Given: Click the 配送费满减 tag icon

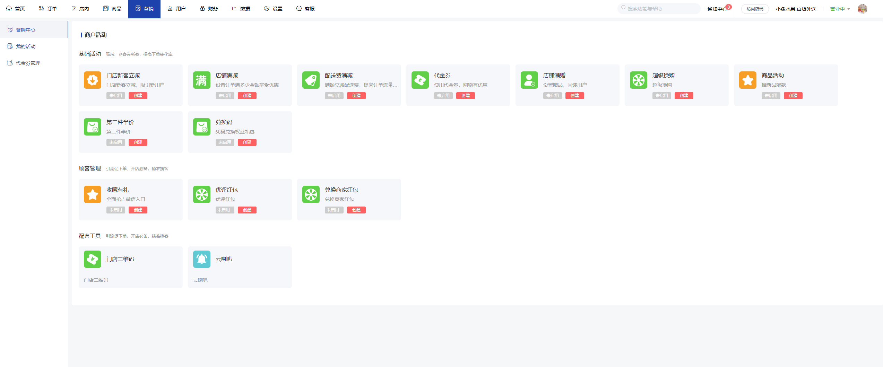Looking at the screenshot, I should pos(311,80).
